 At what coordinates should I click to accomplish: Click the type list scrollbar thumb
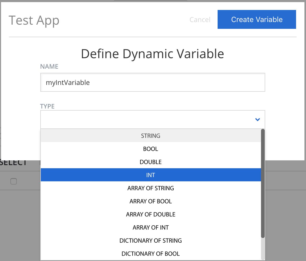point(263,183)
